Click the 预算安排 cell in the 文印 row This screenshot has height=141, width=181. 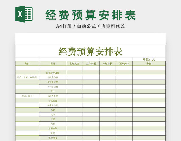point(124,114)
